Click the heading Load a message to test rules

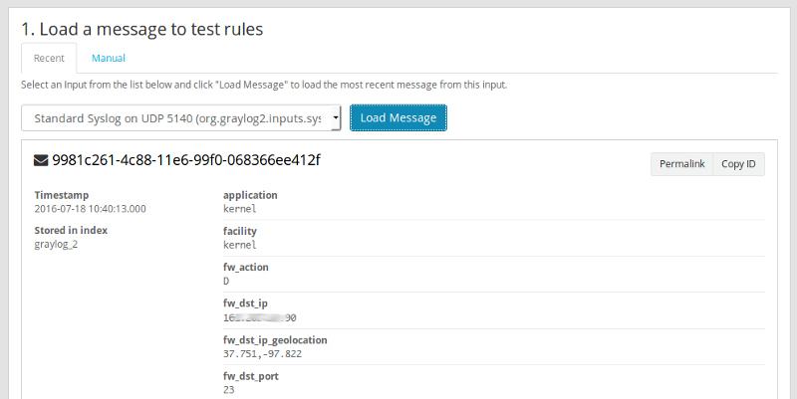(142, 29)
